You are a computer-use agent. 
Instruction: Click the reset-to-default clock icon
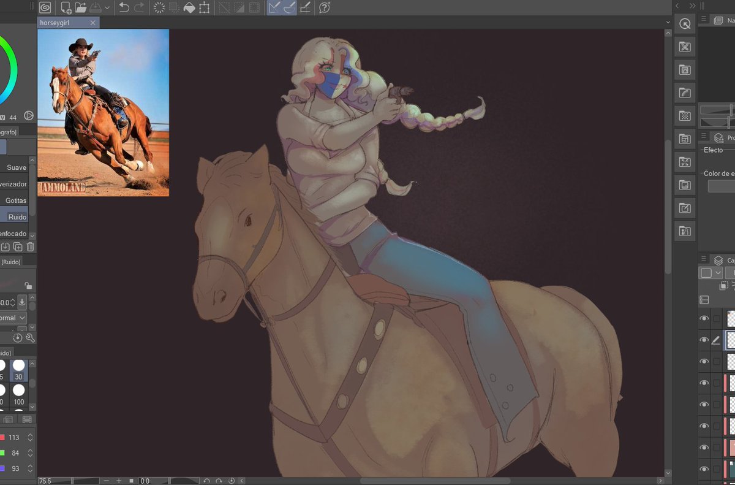point(17,338)
